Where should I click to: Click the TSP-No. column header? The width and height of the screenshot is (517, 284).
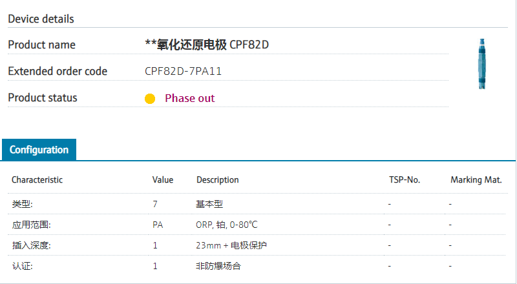click(x=404, y=179)
